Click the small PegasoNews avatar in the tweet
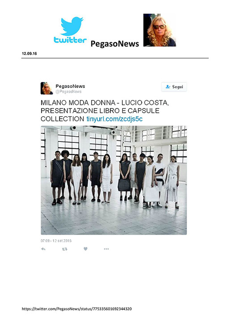This screenshot has width=230, height=325. pyautogui.click(x=46, y=88)
